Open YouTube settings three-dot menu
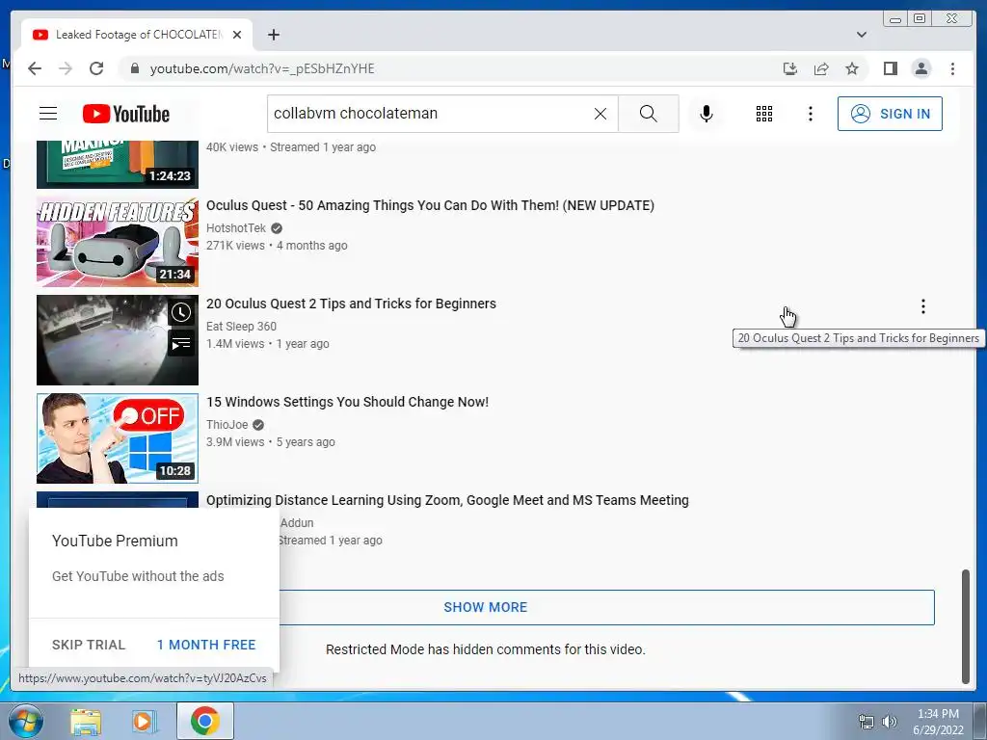Screen dimensions: 987x740 pos(810,114)
